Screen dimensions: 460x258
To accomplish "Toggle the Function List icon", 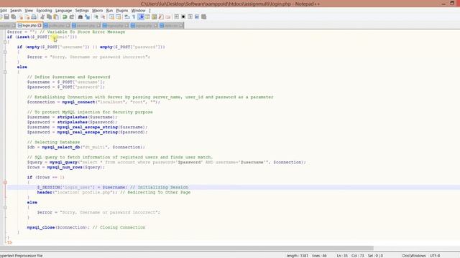I will point(161,17).
